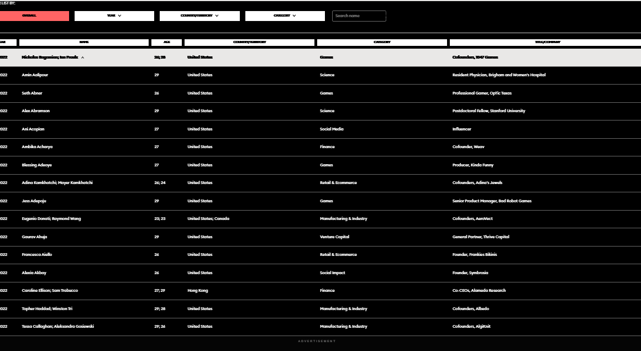Sort by Country/Territory column header
The width and height of the screenshot is (641, 351).
pos(249,42)
